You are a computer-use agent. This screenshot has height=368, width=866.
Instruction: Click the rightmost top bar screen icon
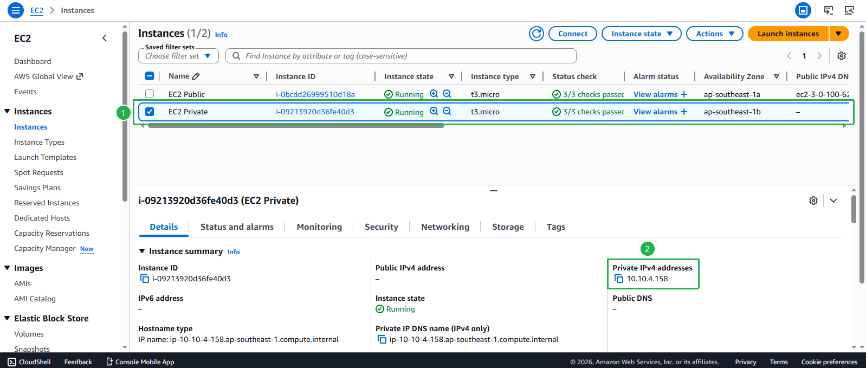point(849,10)
